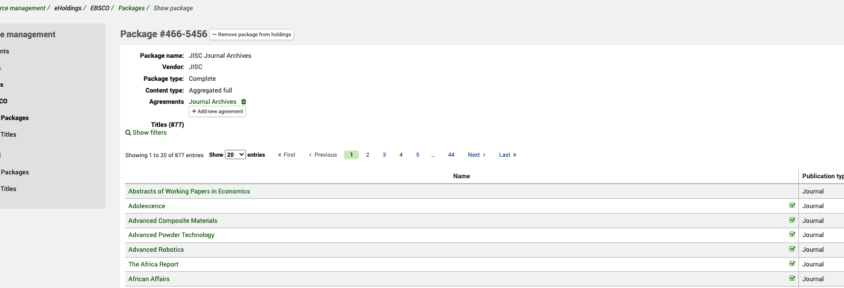Click the checkmark icon in African Affairs row
The height and width of the screenshot is (288, 844).
point(792,279)
